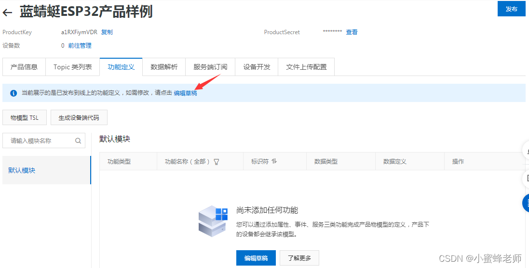Image resolution: width=529 pixels, height=268 pixels.
Task: Open the 功能名称 filter funnel icon
Action: point(217,162)
